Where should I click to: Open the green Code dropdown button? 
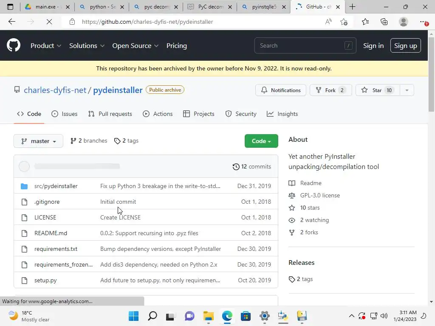coord(261,141)
